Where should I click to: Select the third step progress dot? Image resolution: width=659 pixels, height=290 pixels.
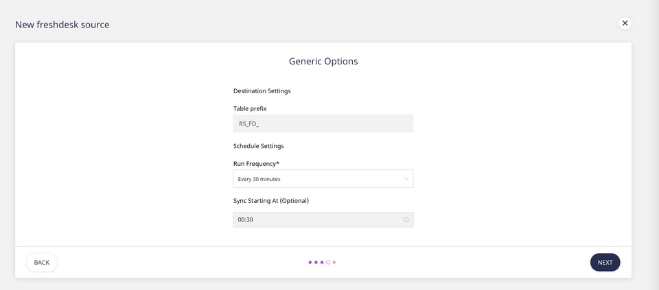pyautogui.click(x=322, y=263)
